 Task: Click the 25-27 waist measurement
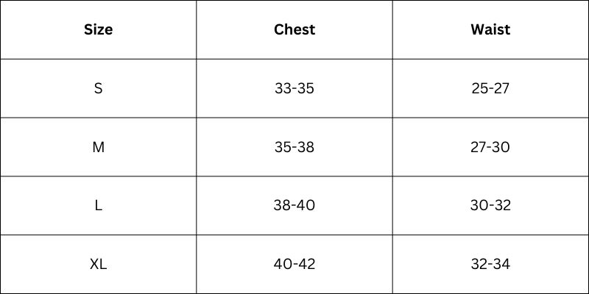(490, 88)
